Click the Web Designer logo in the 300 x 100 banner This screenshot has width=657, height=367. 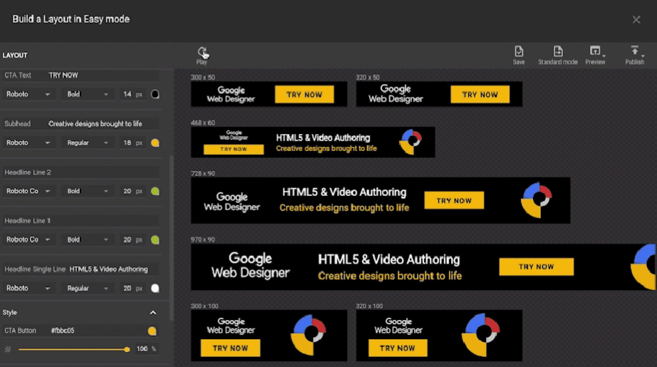[231, 326]
